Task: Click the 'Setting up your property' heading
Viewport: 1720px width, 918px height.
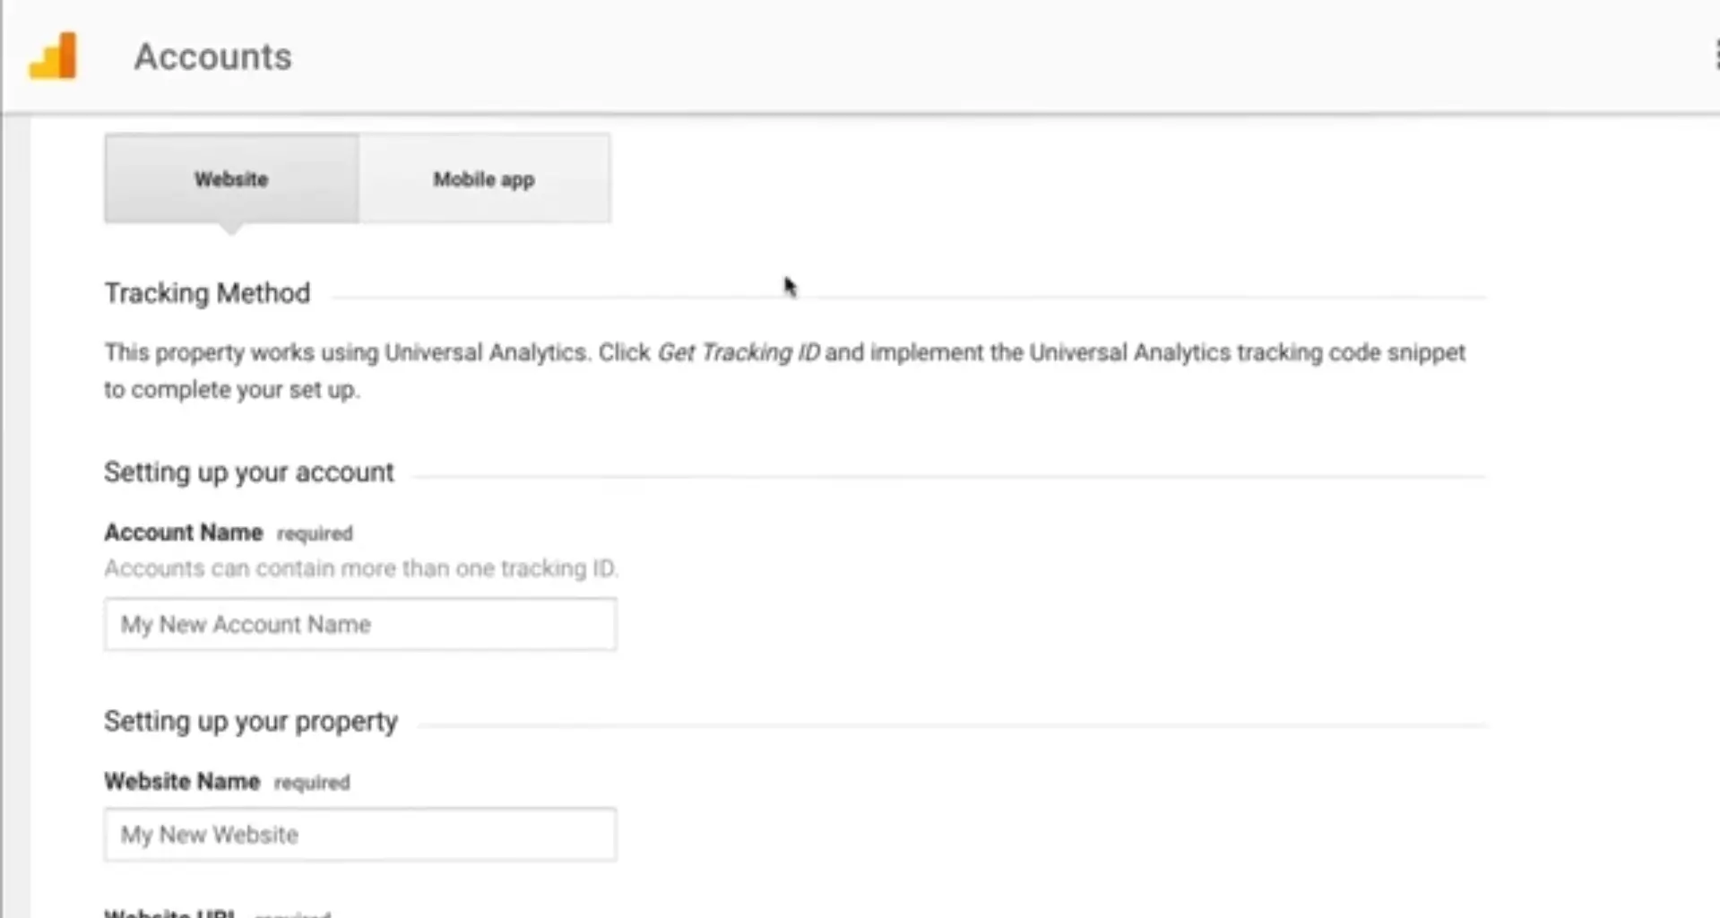Action: (x=250, y=722)
